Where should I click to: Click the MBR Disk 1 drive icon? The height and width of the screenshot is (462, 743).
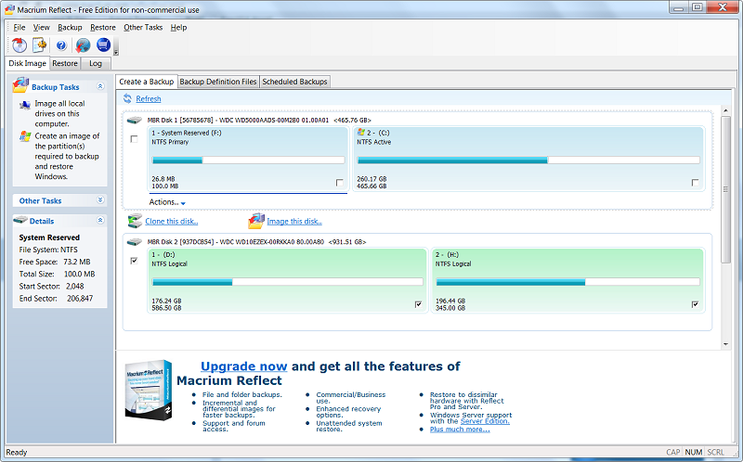pos(135,121)
